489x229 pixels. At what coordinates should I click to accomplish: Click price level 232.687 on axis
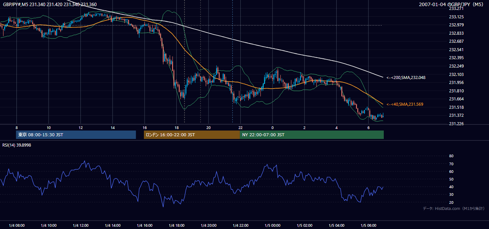pos(456,41)
